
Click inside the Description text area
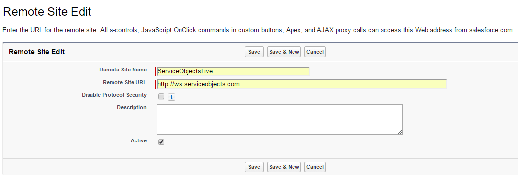pyautogui.click(x=279, y=119)
